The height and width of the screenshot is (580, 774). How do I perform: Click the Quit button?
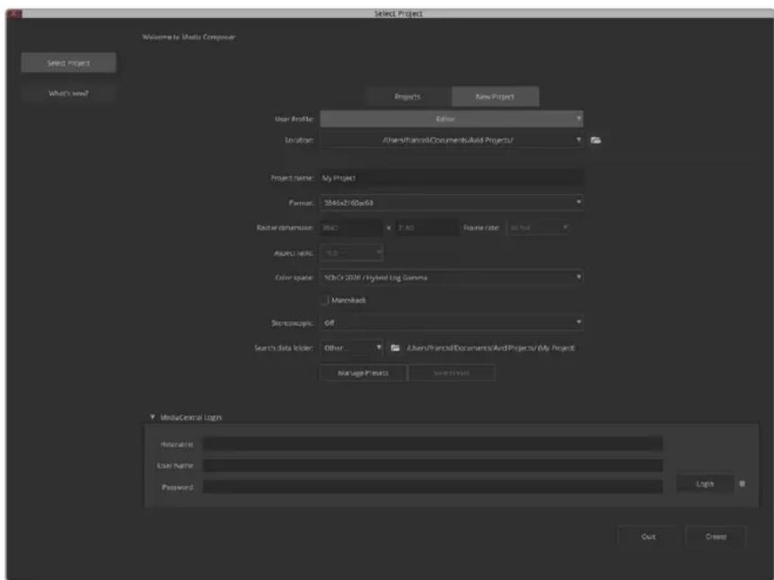tap(648, 537)
